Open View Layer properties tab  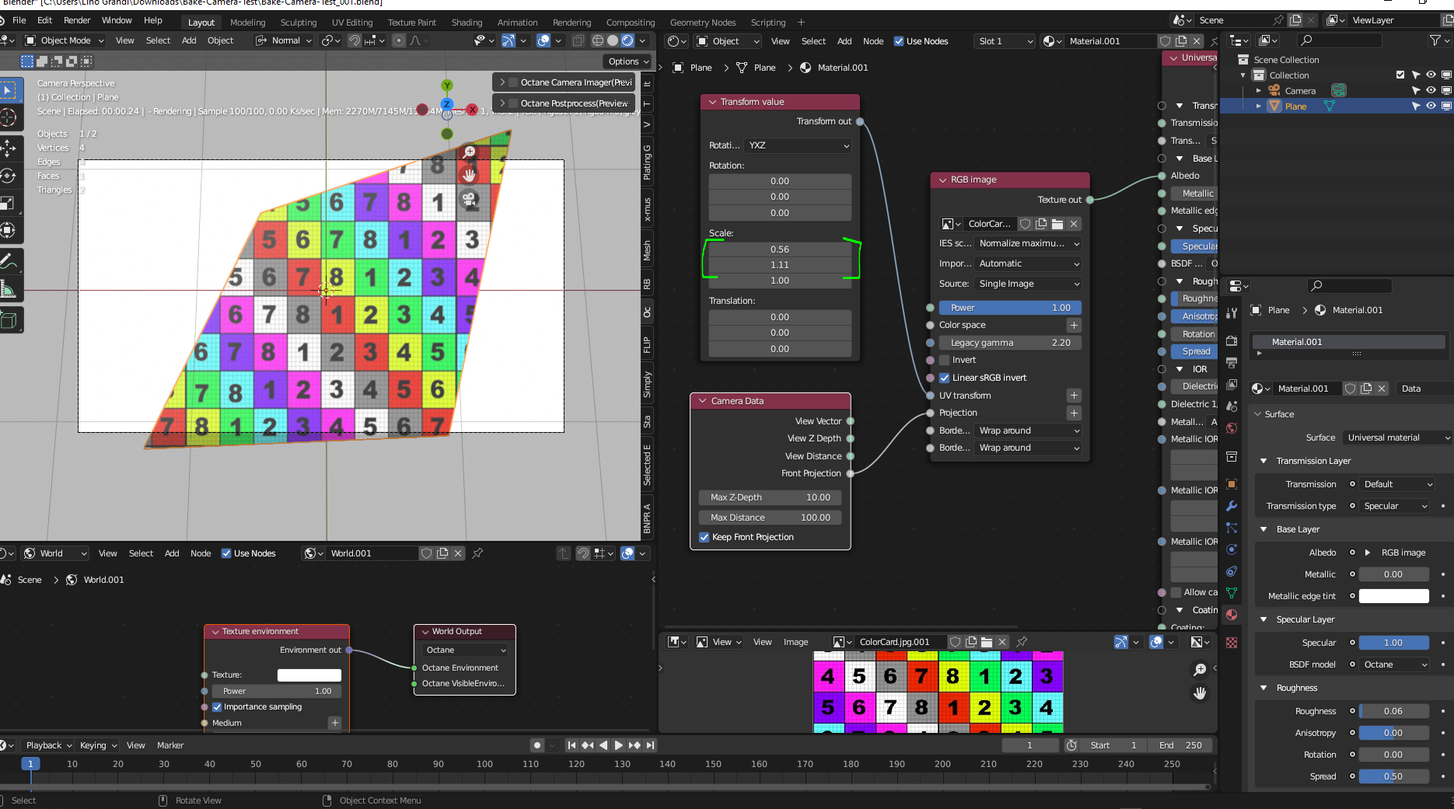pyautogui.click(x=1232, y=384)
